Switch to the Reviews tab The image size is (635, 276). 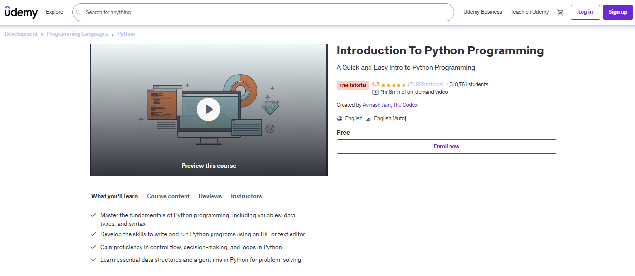pyautogui.click(x=211, y=196)
